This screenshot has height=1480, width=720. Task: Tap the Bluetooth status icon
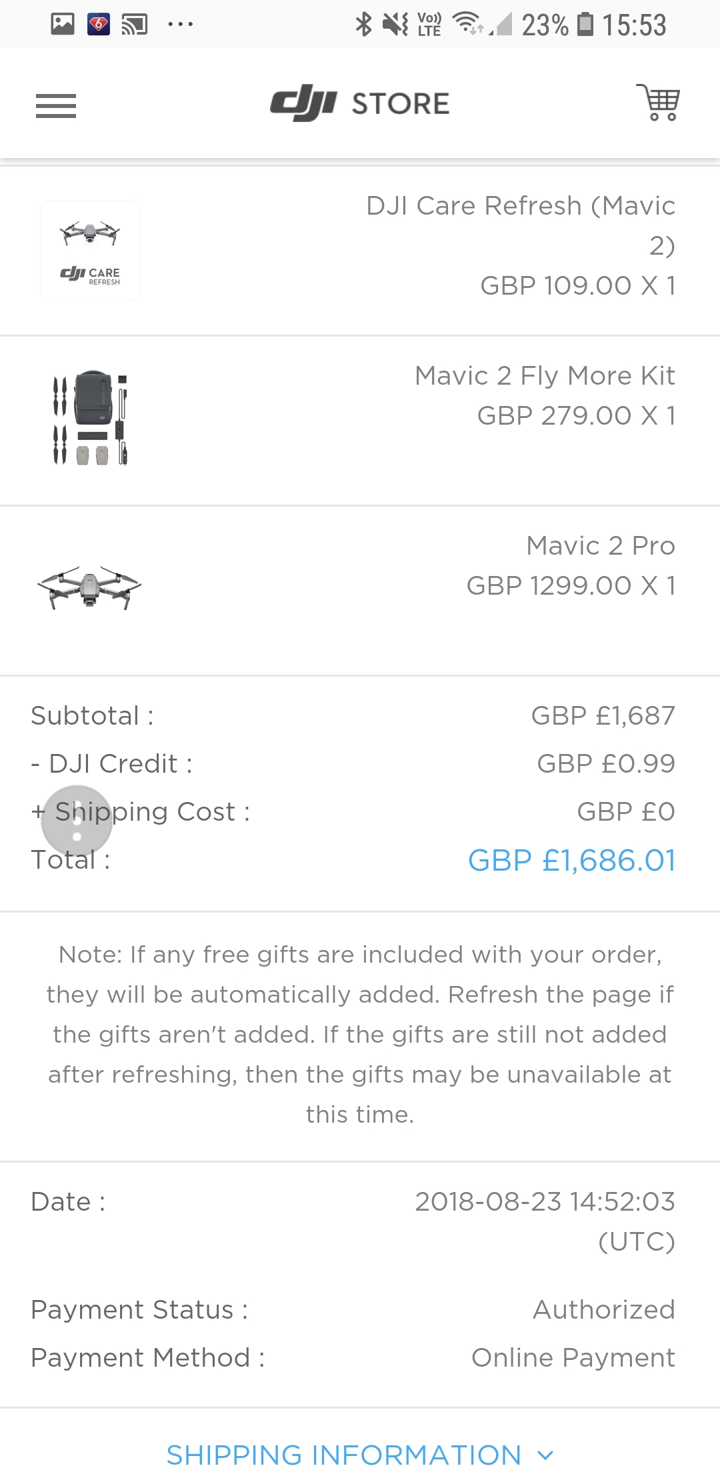[363, 25]
